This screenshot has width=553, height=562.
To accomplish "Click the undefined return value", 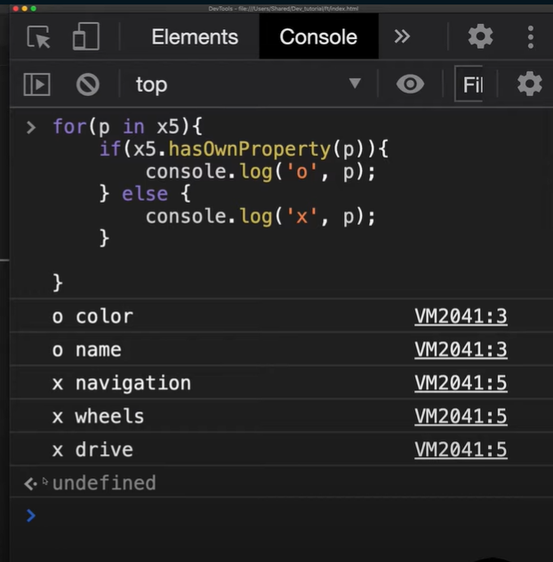I will point(104,483).
